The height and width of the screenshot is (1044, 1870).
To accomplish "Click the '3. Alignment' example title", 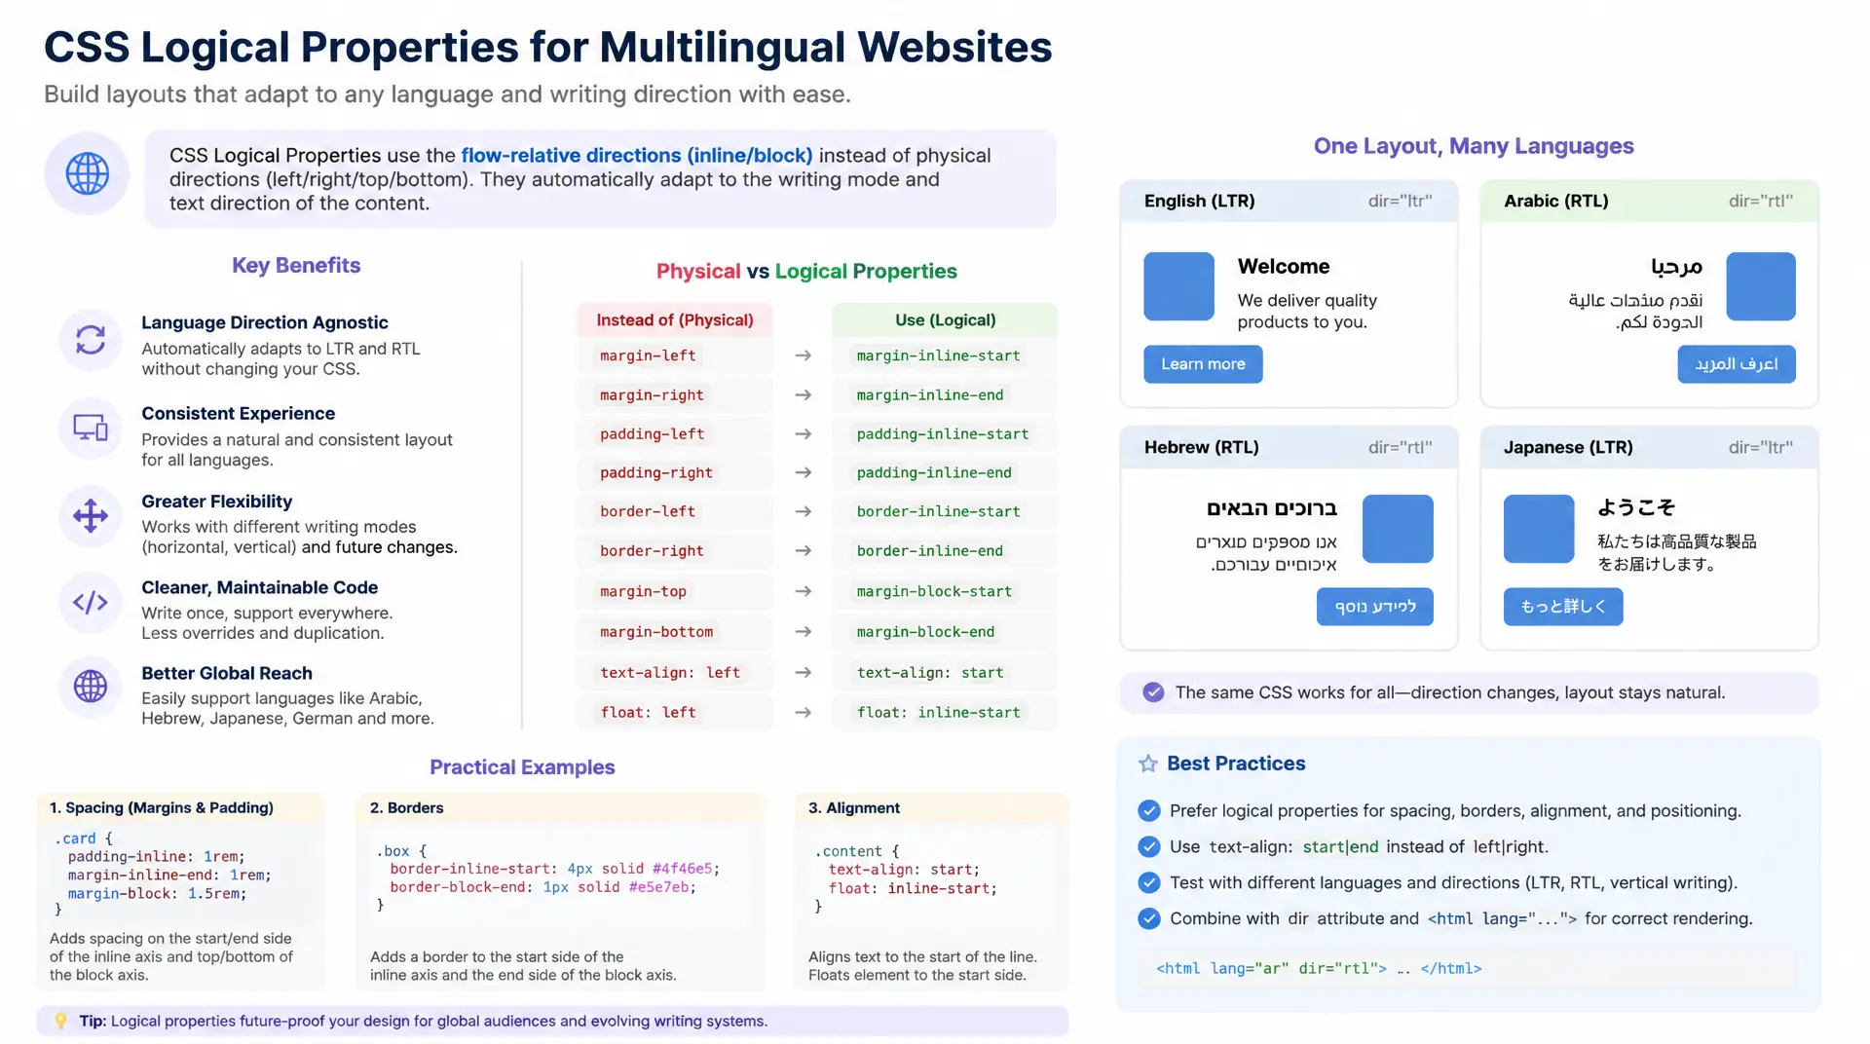I will tap(854, 808).
